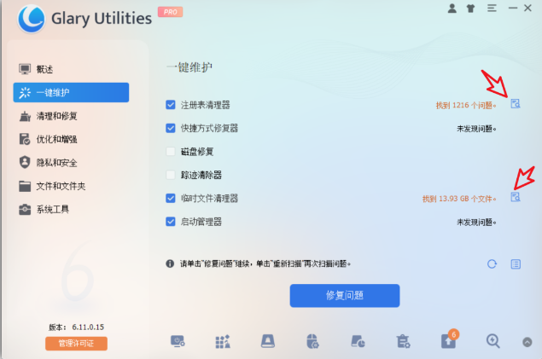Click 注册表清理器 label text

[x=206, y=105]
